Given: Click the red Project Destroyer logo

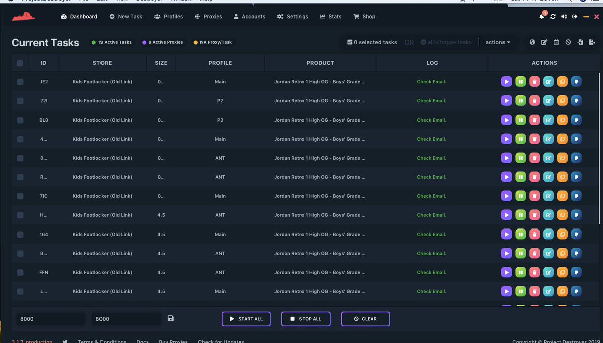Looking at the screenshot, I should click(23, 17).
